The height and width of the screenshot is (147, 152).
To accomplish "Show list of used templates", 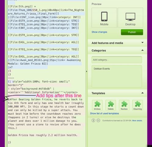I will click(x=104, y=113).
